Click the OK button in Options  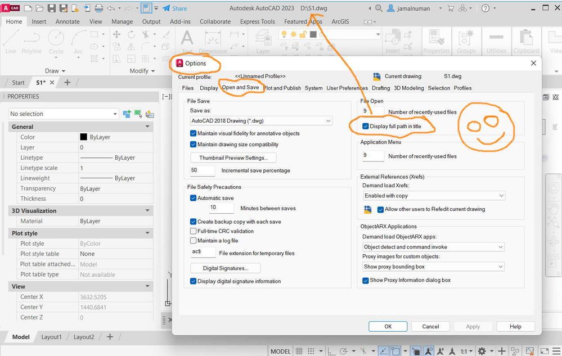(388, 327)
